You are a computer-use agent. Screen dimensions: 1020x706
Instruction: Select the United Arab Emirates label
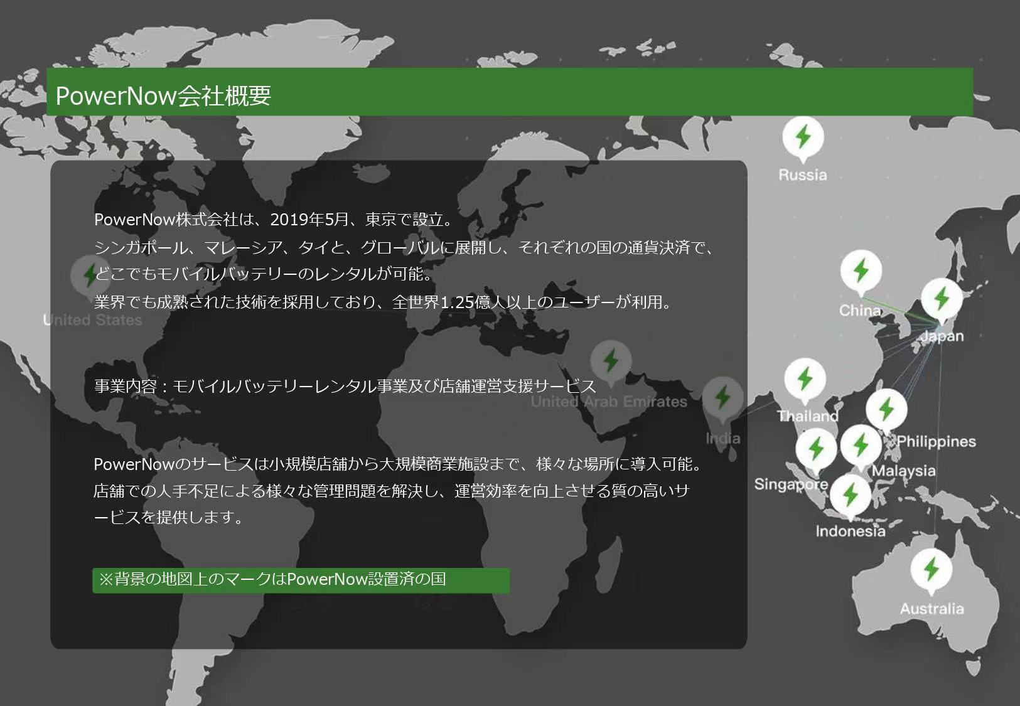[609, 402]
